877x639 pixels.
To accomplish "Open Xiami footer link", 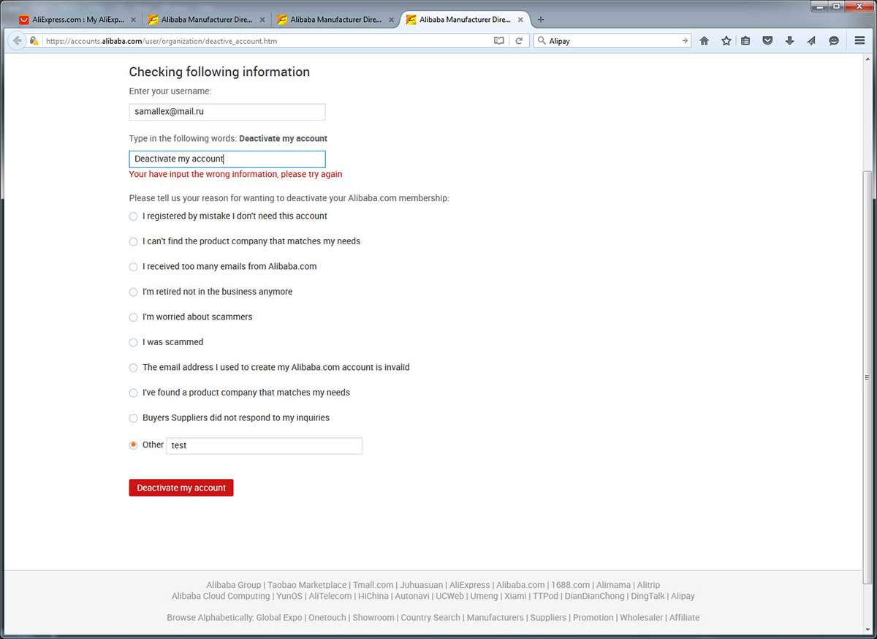I will point(515,596).
